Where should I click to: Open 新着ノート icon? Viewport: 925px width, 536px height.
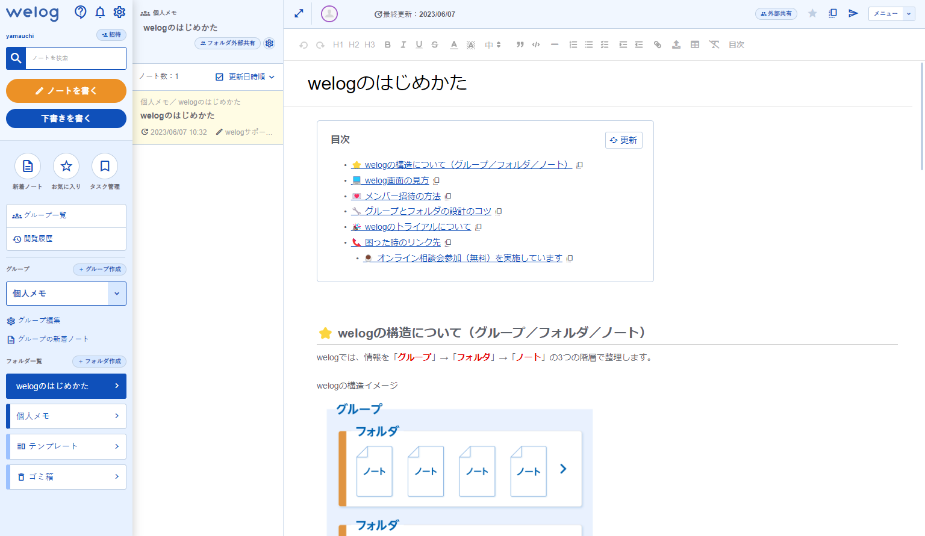[28, 166]
